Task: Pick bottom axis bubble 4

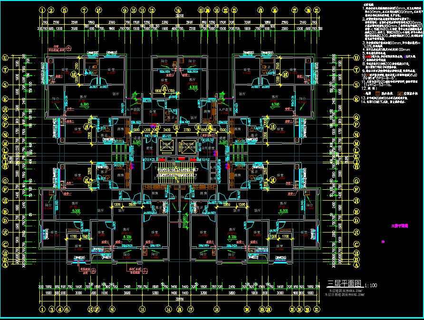Action: coord(60,309)
